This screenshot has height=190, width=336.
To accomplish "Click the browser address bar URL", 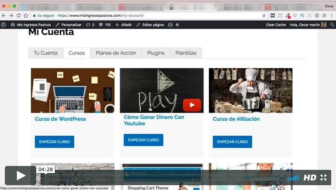I will coord(101,15).
